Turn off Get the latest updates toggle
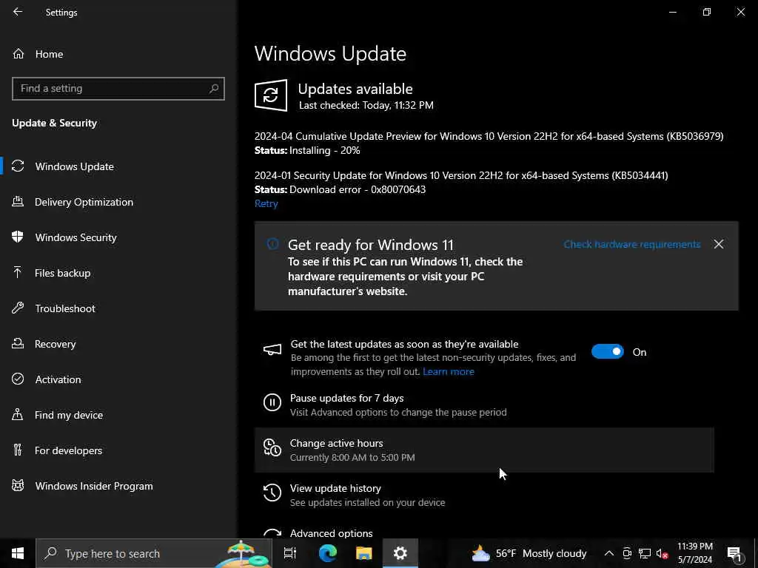Screen dimensions: 758x568 [608, 351]
